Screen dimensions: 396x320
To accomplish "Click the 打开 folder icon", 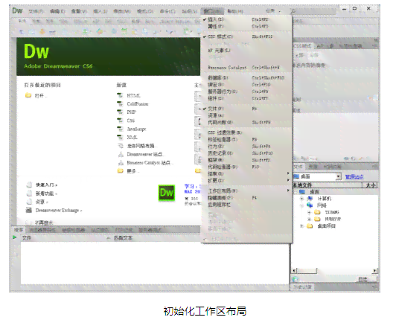I will pyautogui.click(x=28, y=95).
